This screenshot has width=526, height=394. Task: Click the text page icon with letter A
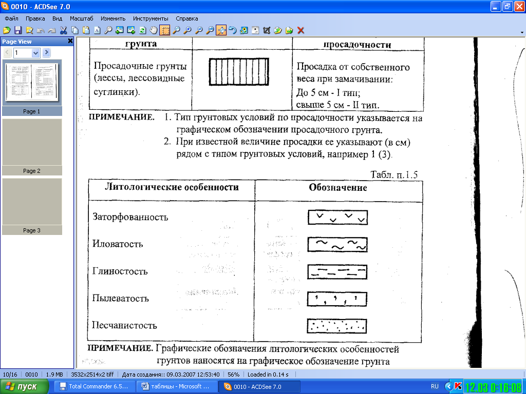click(97, 30)
